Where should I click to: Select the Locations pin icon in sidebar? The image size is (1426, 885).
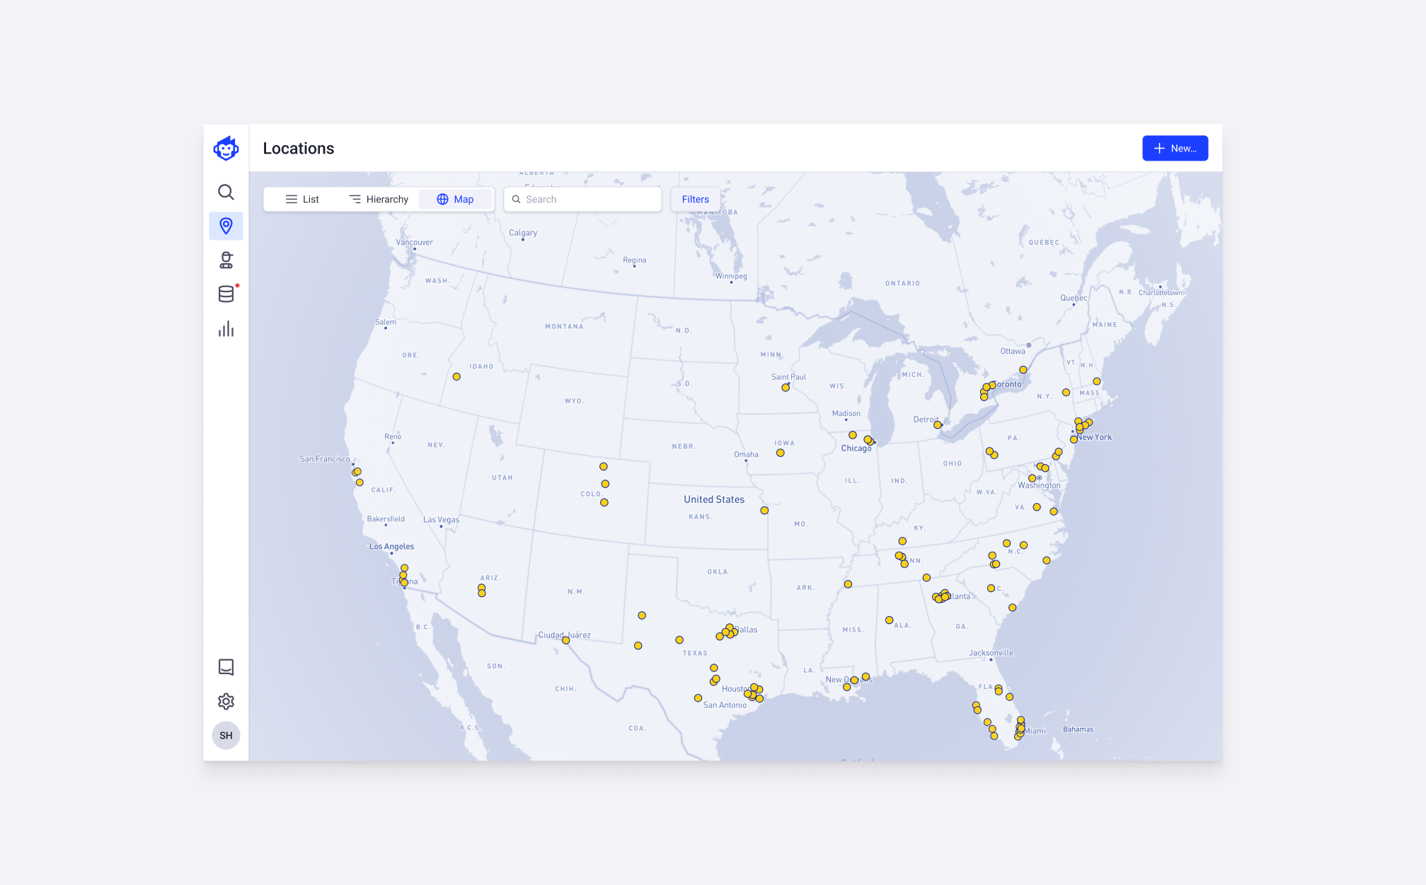(x=226, y=226)
